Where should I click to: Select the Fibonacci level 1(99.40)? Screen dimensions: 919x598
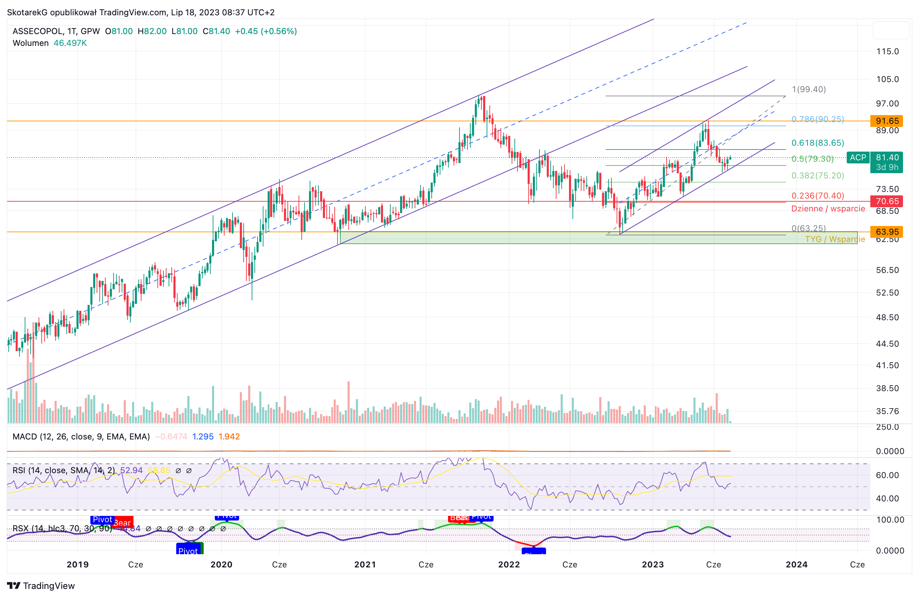click(x=808, y=89)
